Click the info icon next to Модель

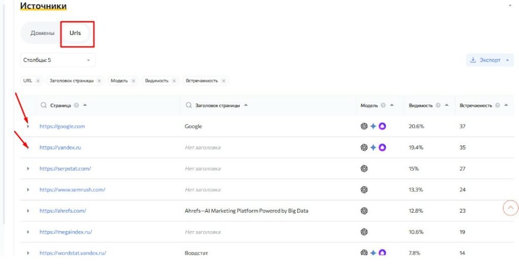(383, 105)
